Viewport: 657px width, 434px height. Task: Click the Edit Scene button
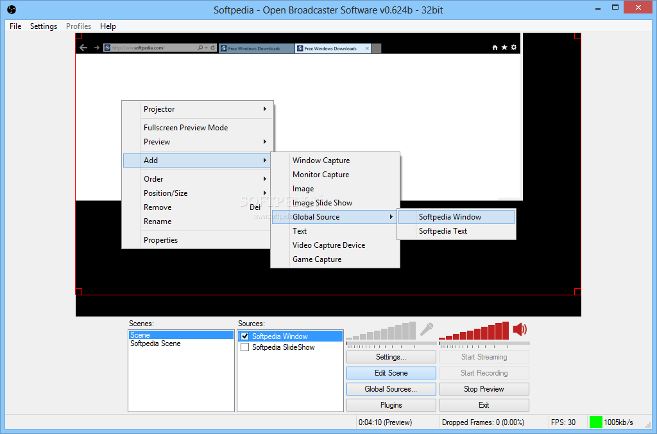click(x=391, y=373)
